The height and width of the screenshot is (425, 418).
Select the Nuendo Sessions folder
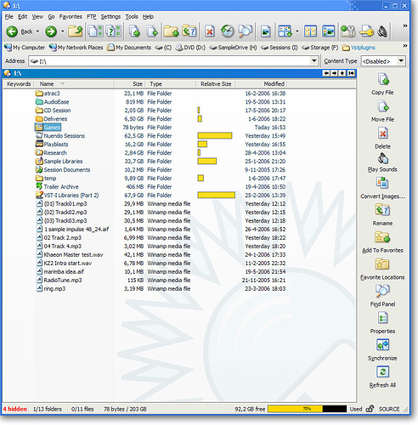[64, 136]
